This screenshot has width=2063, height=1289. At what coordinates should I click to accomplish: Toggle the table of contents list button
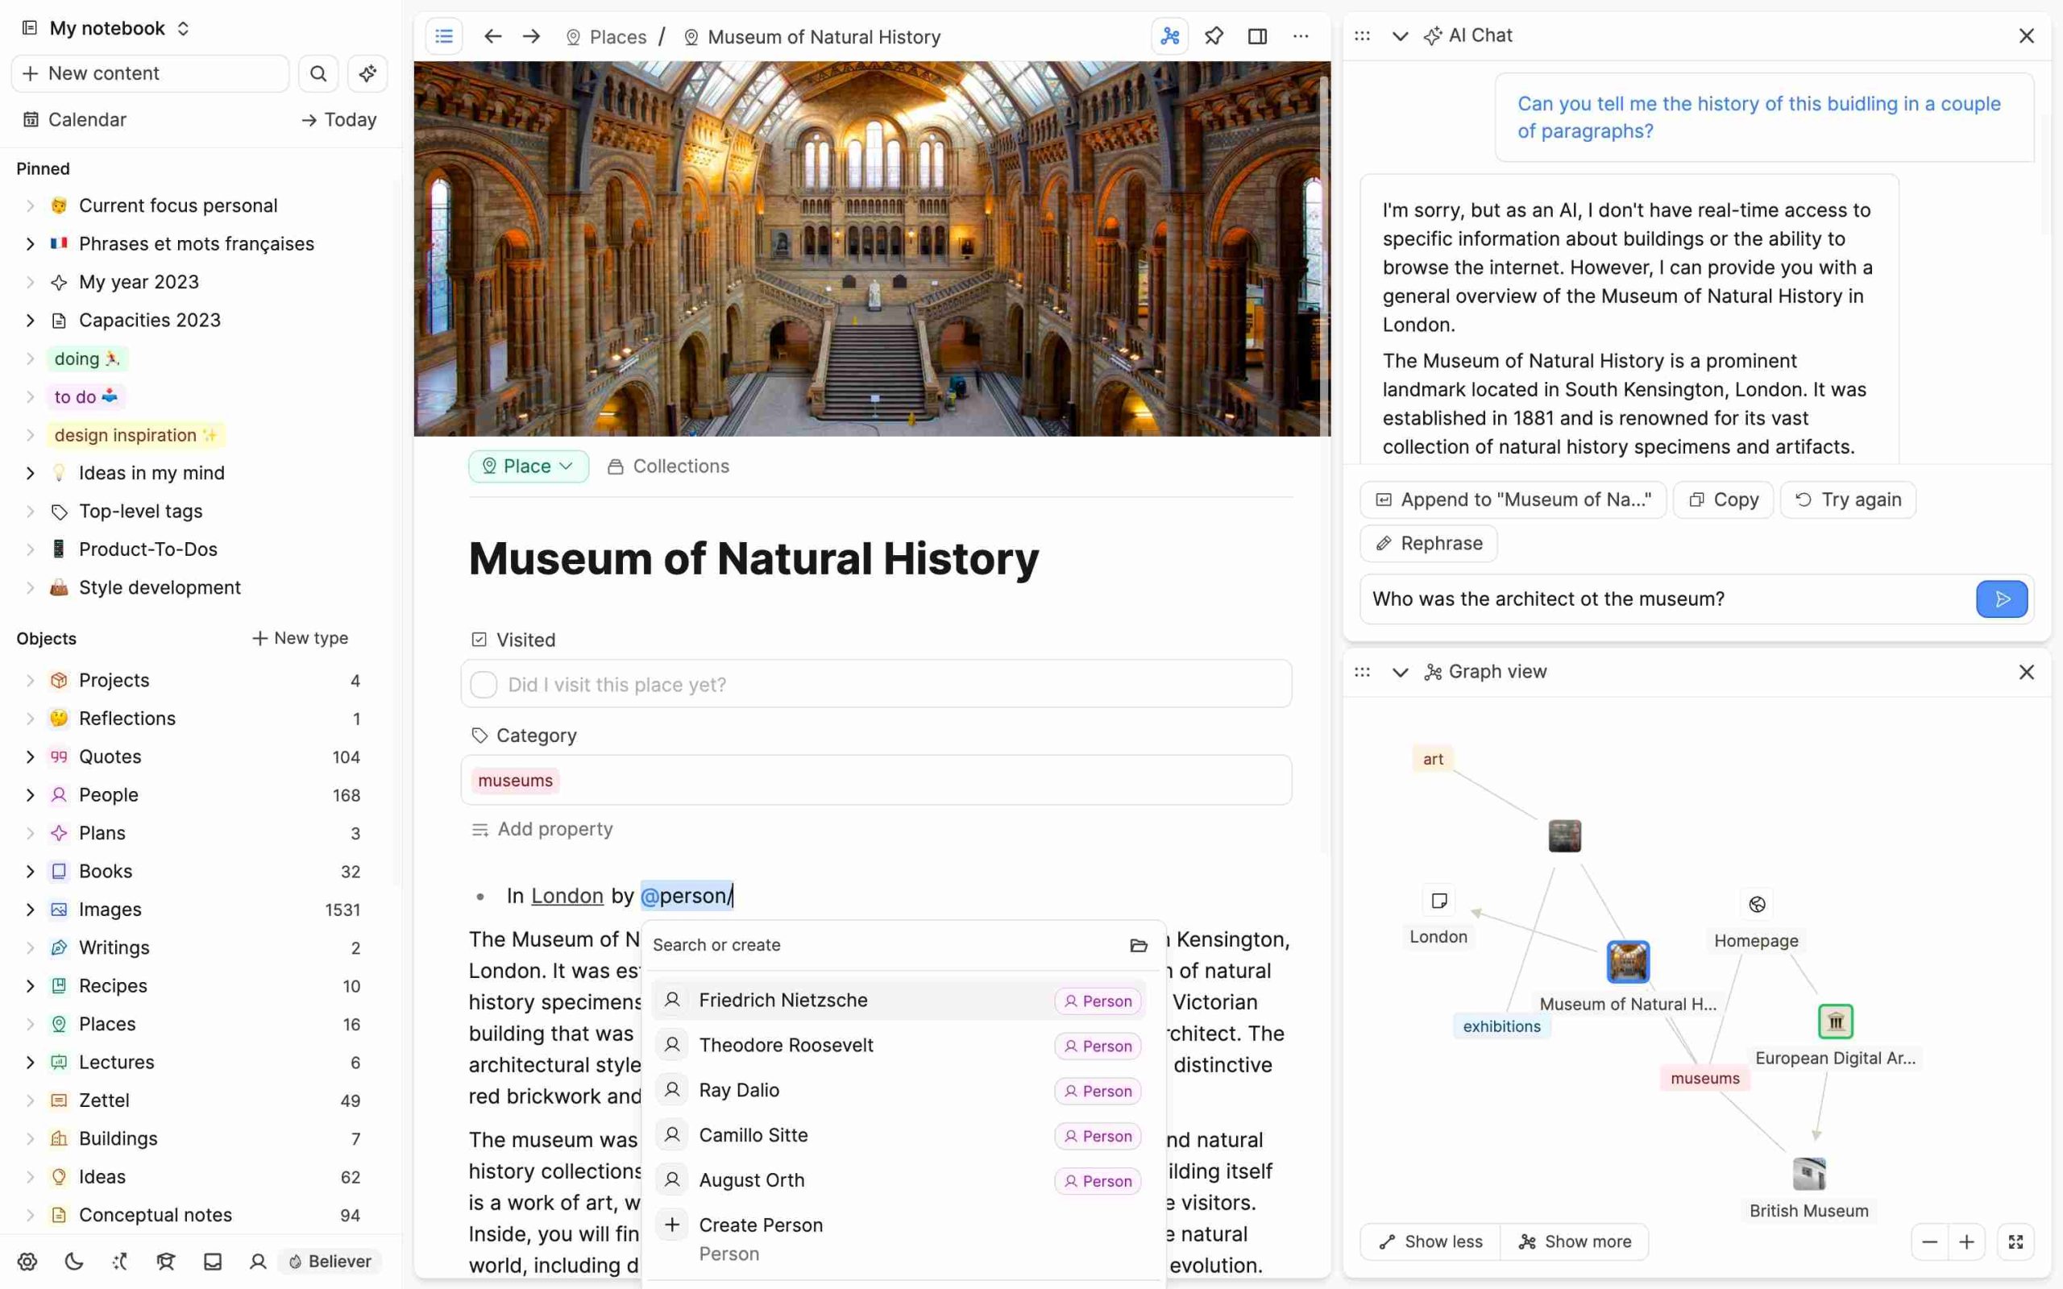[x=444, y=35]
